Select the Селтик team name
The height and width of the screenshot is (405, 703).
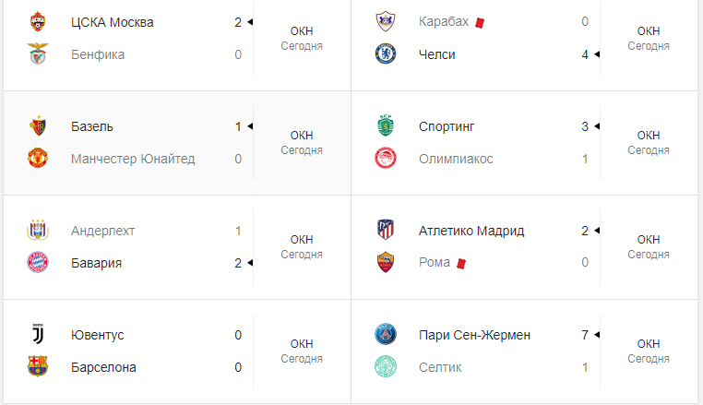[x=440, y=367]
